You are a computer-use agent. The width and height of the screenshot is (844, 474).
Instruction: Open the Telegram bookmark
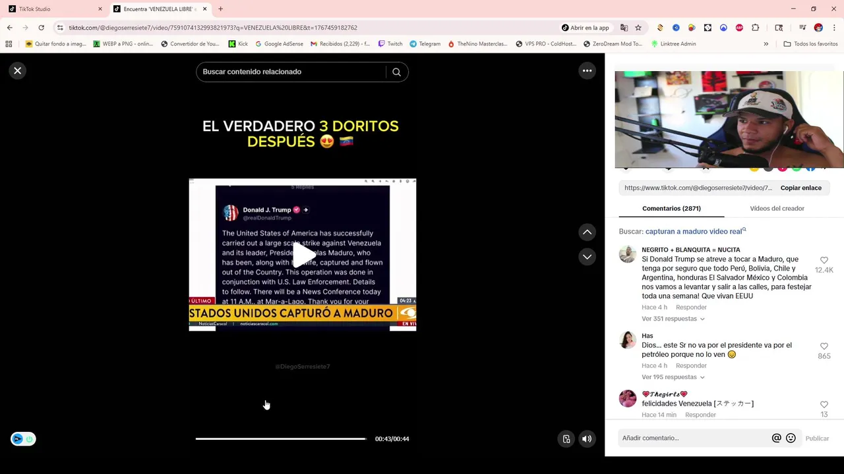coord(425,44)
